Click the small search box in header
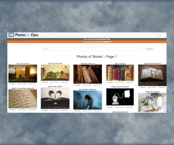This screenshot has width=174, height=145. 161,35
